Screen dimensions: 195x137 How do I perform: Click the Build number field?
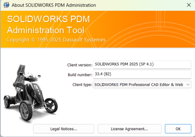tap(142, 75)
